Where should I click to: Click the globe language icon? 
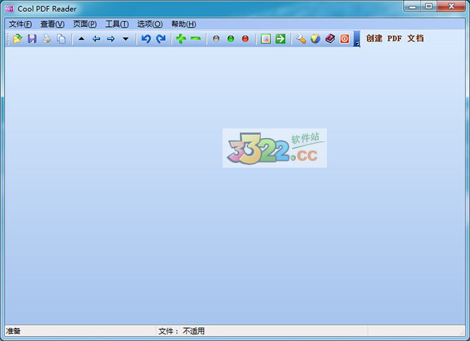pyautogui.click(x=315, y=39)
